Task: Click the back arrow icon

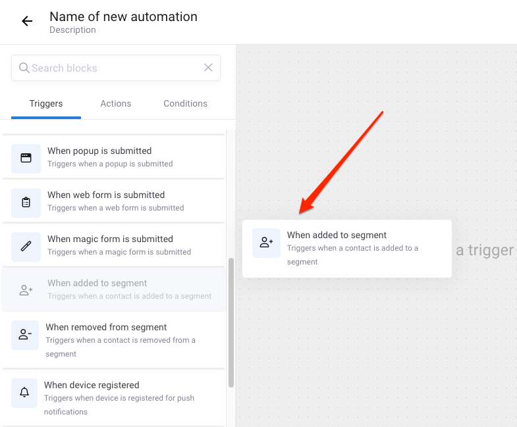Action: (27, 22)
